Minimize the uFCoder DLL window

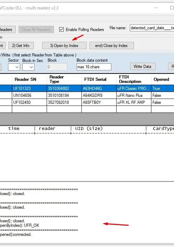pos(156,8)
